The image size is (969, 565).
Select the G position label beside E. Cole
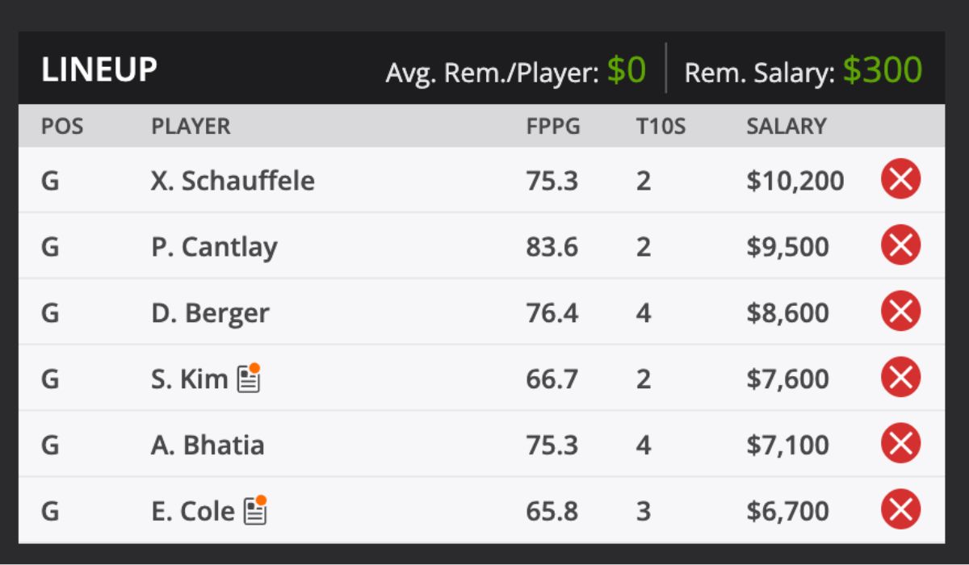point(50,510)
